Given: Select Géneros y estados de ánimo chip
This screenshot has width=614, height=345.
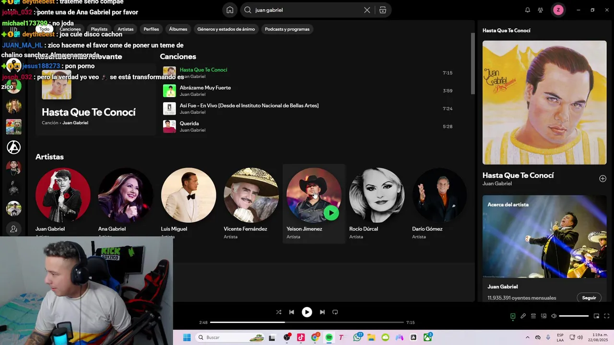Looking at the screenshot, I should [x=226, y=29].
